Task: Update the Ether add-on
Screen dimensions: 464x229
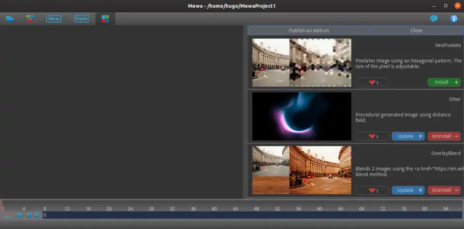Action: point(408,136)
